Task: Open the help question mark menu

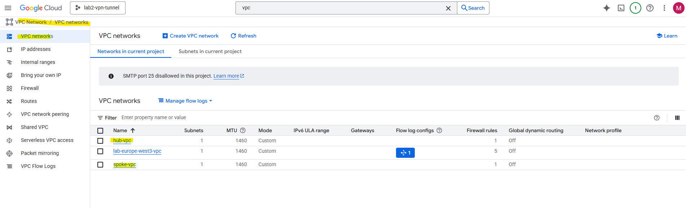Action: tap(650, 8)
